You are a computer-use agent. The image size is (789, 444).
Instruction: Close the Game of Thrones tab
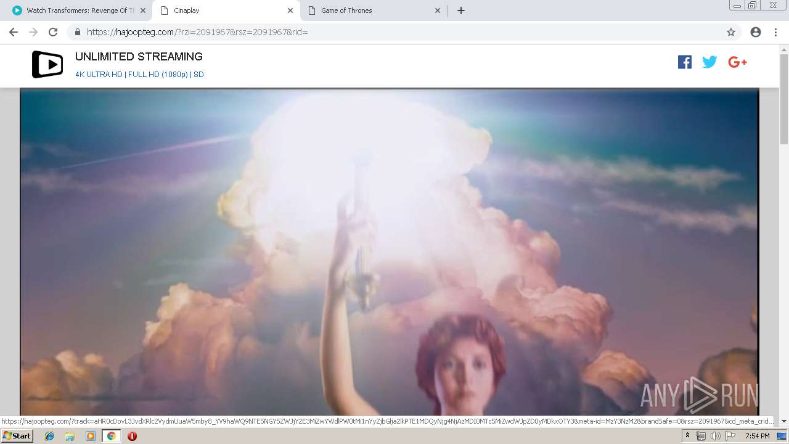438,10
